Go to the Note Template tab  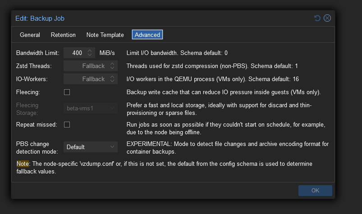tap(105, 35)
